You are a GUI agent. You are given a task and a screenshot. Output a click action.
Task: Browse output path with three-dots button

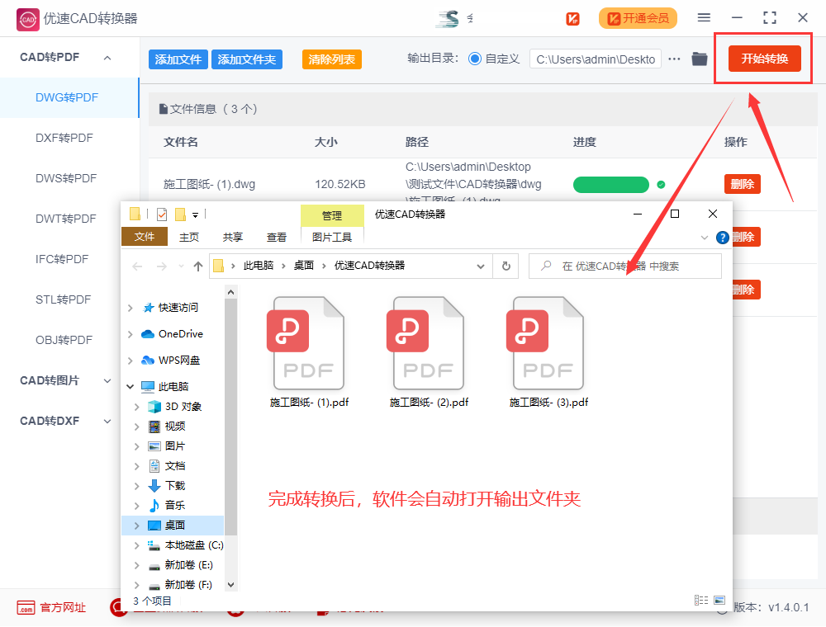point(674,59)
